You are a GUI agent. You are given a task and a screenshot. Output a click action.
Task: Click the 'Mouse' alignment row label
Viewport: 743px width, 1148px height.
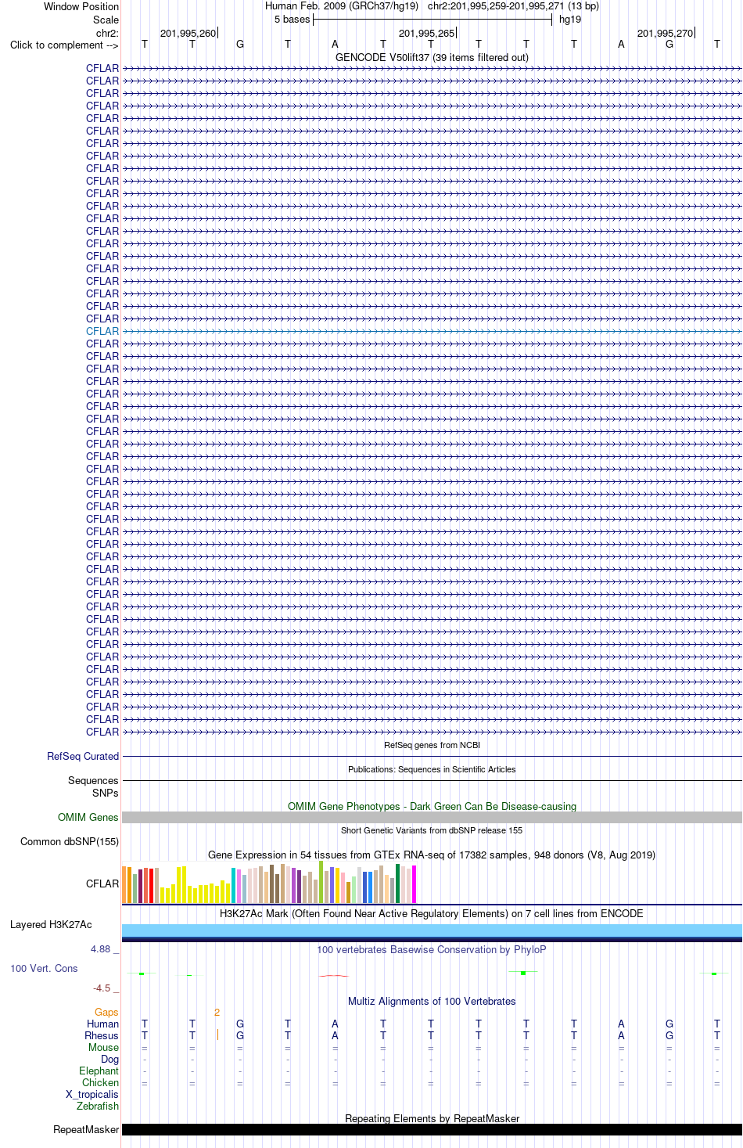coord(103,1047)
